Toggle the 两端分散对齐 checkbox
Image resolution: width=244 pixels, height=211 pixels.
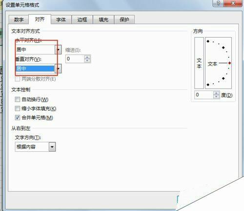click(x=18, y=79)
